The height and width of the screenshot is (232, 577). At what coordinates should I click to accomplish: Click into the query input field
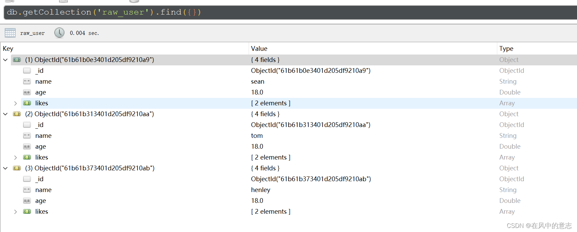click(290, 13)
